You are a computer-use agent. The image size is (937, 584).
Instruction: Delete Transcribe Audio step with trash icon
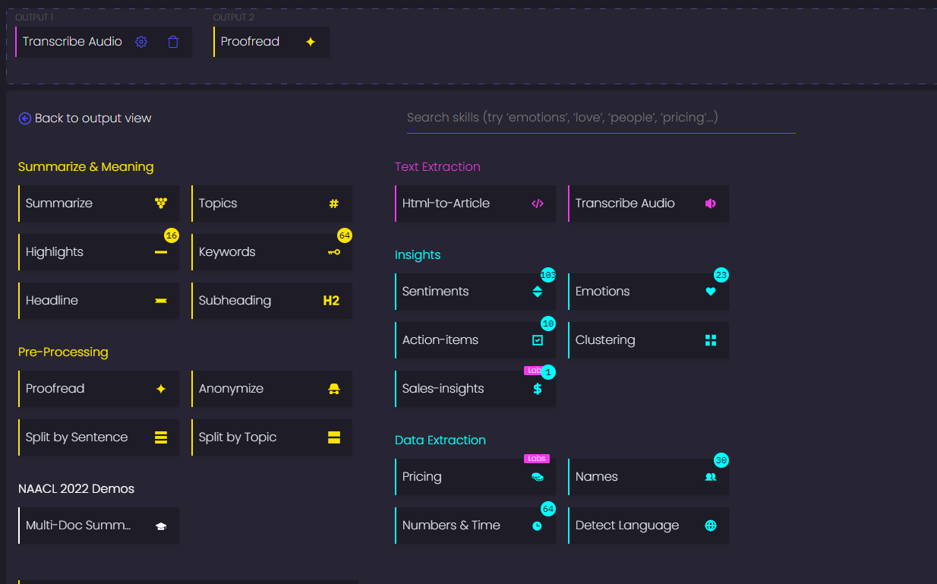(173, 42)
